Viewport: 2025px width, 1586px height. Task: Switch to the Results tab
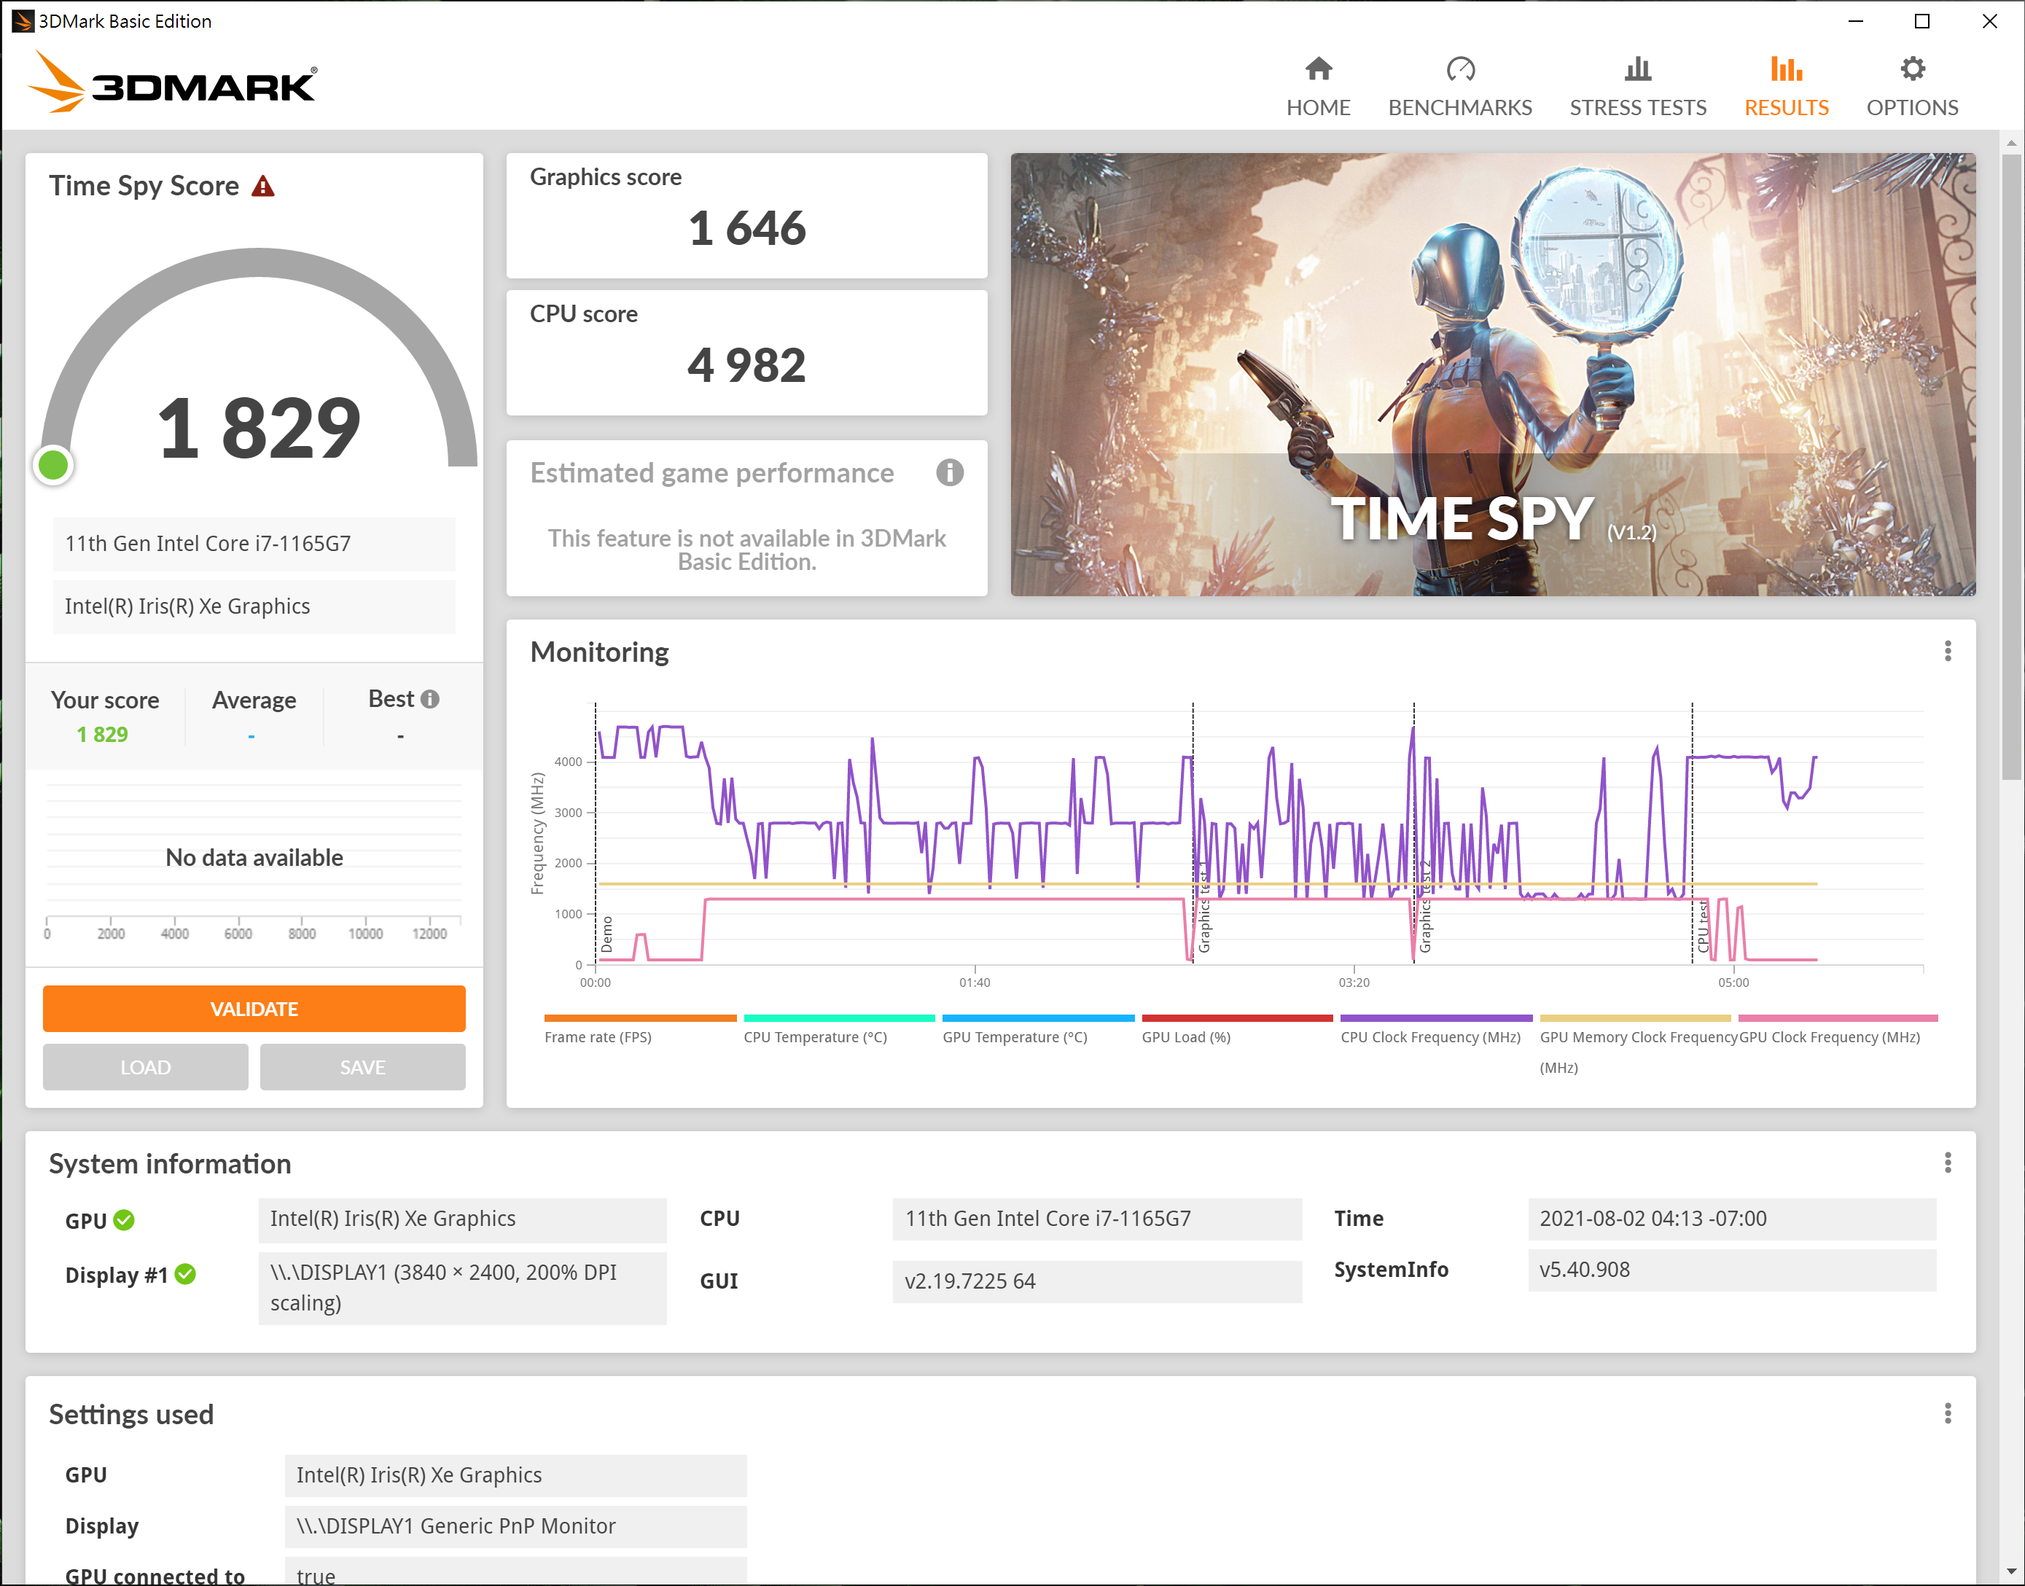click(1785, 87)
